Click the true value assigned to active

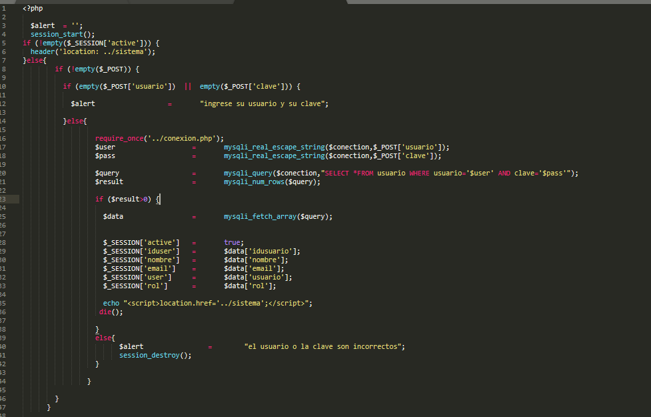click(x=232, y=243)
